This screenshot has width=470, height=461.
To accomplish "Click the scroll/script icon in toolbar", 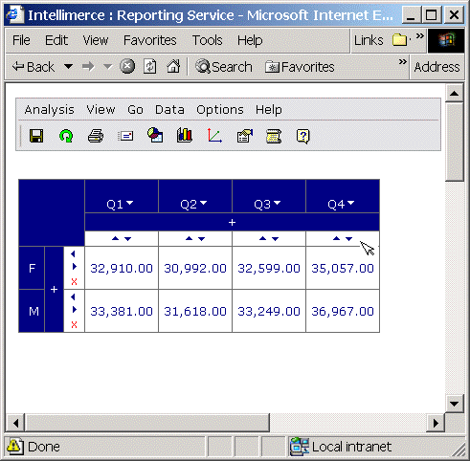I will [x=274, y=137].
